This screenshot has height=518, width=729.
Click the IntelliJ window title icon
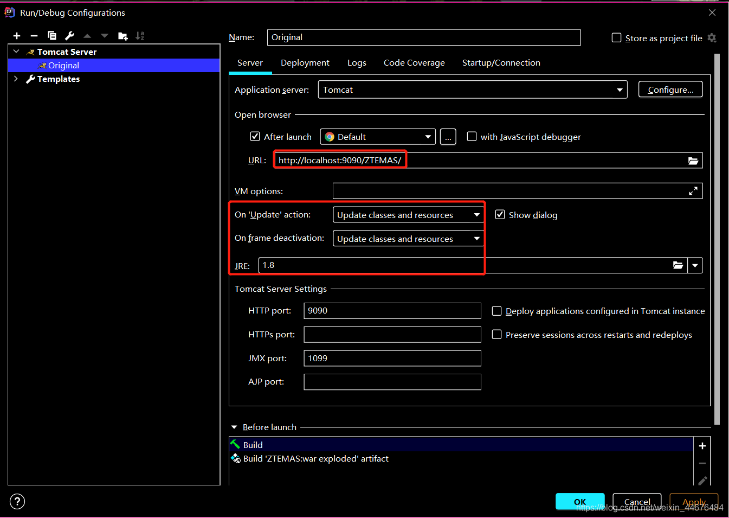[10, 12]
